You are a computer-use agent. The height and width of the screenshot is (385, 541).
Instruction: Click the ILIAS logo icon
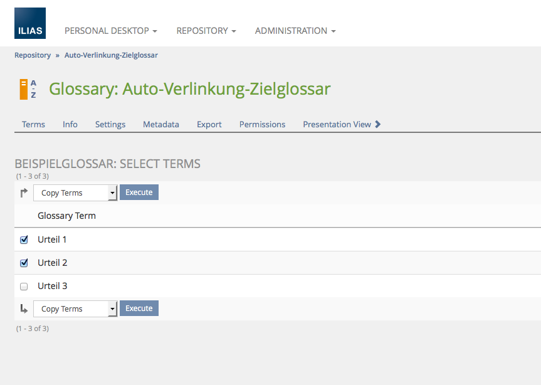tap(30, 23)
